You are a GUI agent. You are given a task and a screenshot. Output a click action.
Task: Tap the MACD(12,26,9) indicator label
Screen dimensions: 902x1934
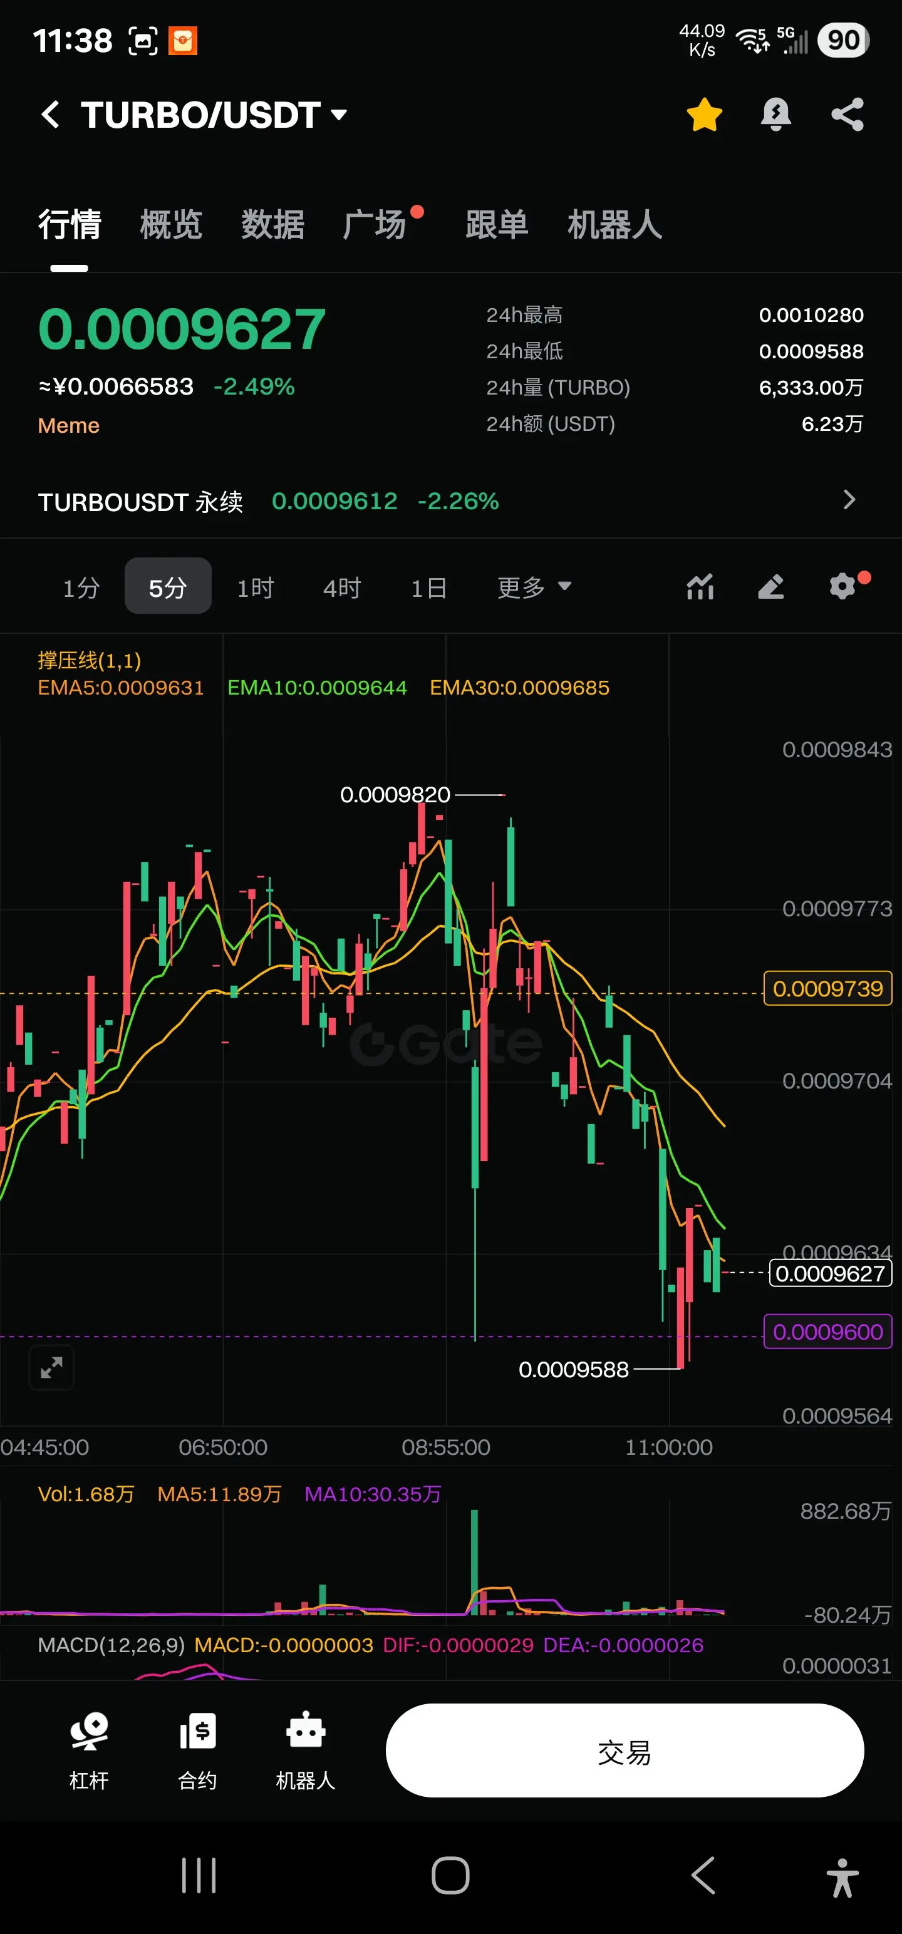coord(111,1646)
